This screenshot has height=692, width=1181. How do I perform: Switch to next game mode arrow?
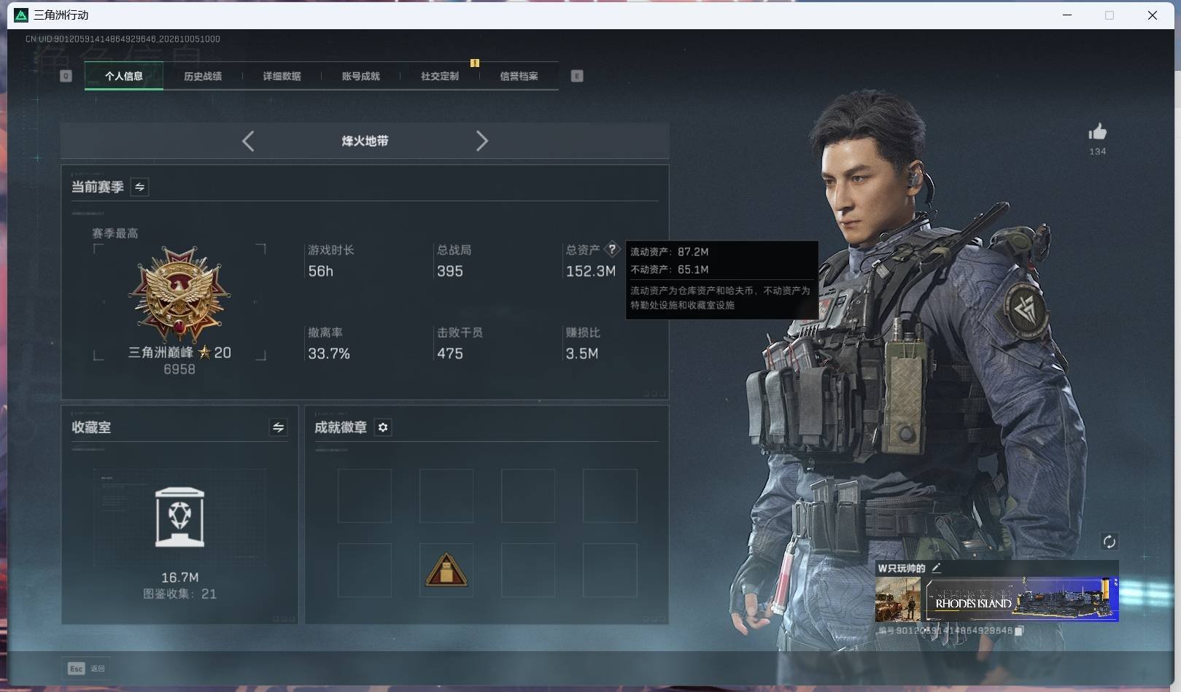click(x=481, y=141)
